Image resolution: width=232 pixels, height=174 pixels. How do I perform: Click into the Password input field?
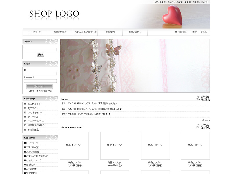coord(40,81)
